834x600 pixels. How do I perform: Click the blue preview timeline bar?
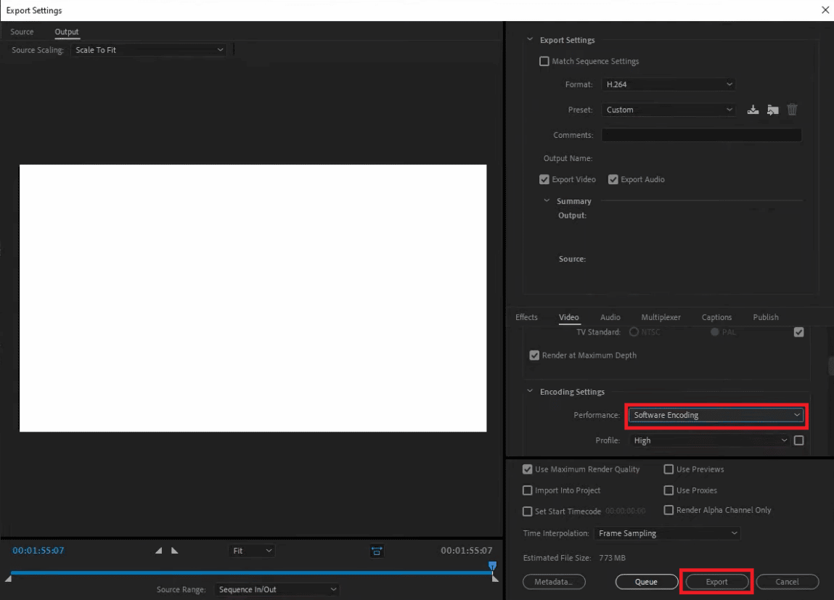(x=251, y=573)
